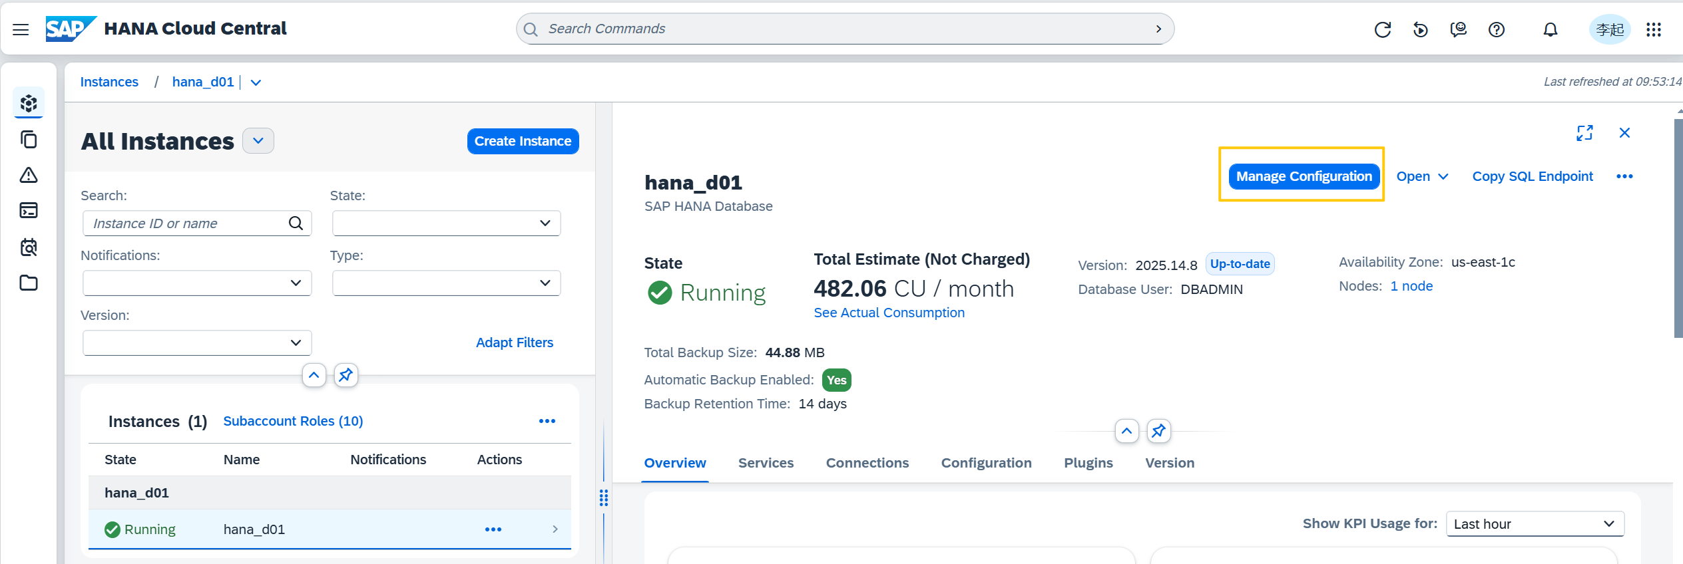Open the app launcher grid icon
1683x564 pixels.
[x=1654, y=29]
